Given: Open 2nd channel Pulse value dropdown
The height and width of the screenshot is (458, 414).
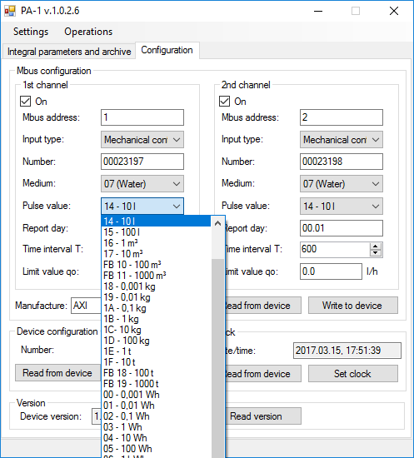Looking at the screenshot, I should pos(342,207).
